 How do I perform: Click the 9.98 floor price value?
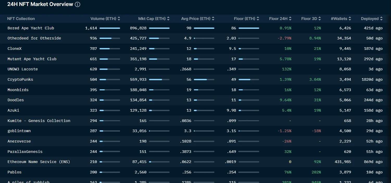tap(231, 110)
